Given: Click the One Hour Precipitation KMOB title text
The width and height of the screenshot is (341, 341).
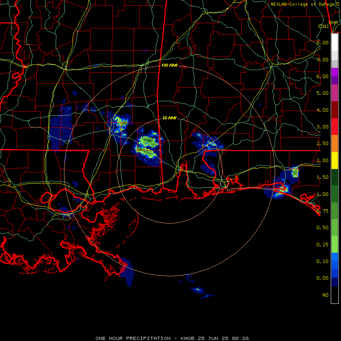Looking at the screenshot, I should coord(172,338).
